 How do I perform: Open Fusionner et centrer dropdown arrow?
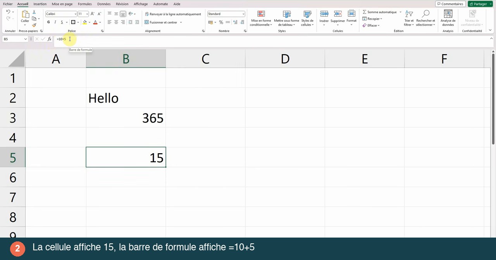(181, 22)
